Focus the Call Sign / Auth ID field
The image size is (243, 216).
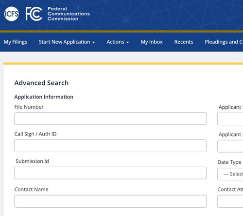point(110,146)
